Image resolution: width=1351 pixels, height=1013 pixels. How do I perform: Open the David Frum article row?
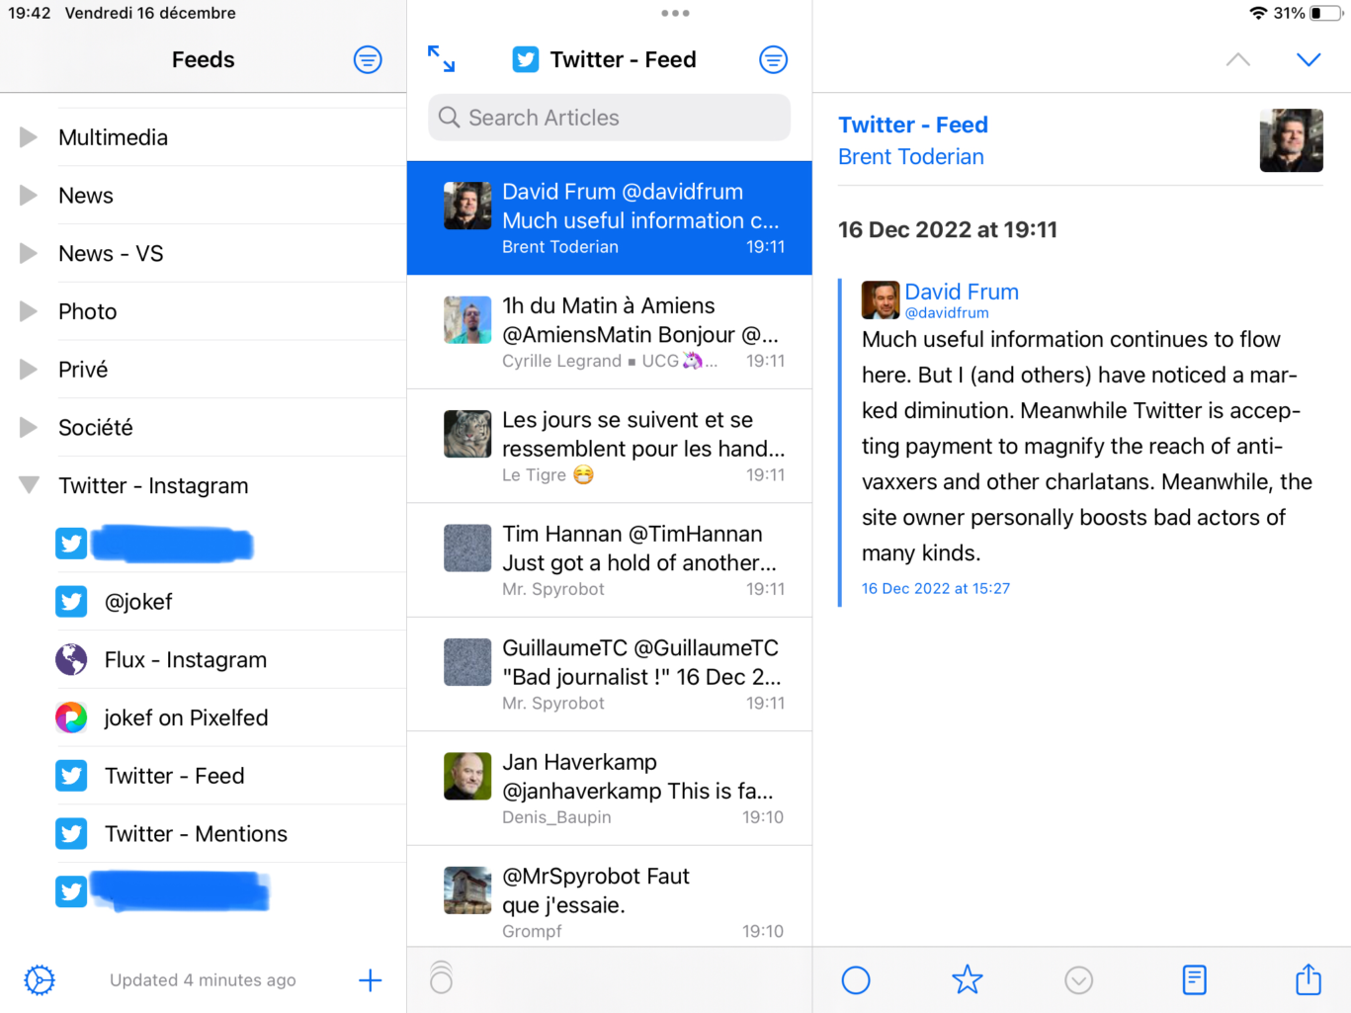point(609,217)
